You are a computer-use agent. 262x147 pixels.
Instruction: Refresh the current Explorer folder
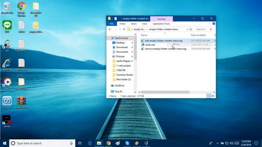[x=191, y=29]
